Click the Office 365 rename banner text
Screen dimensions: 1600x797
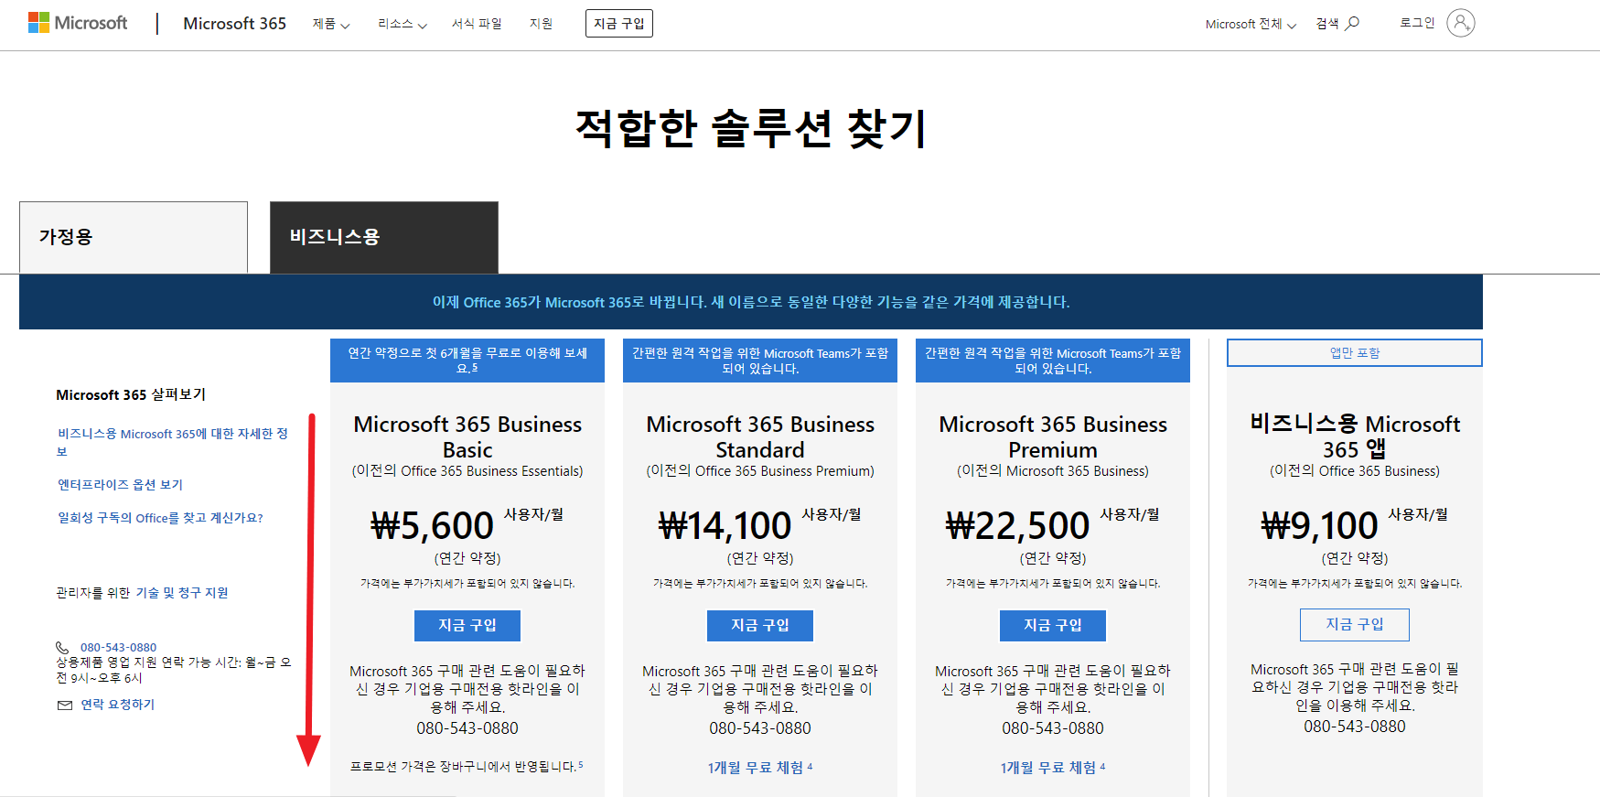click(751, 302)
